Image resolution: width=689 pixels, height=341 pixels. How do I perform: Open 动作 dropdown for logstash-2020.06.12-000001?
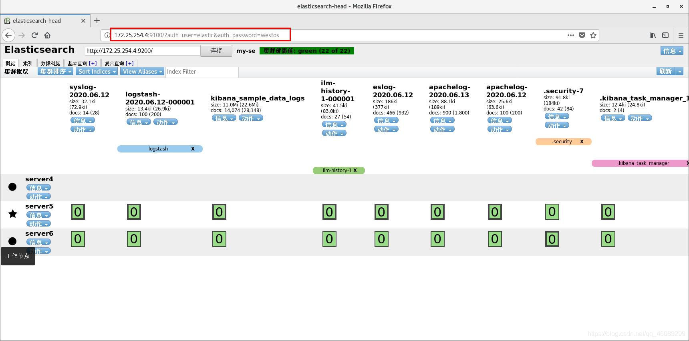pos(165,122)
